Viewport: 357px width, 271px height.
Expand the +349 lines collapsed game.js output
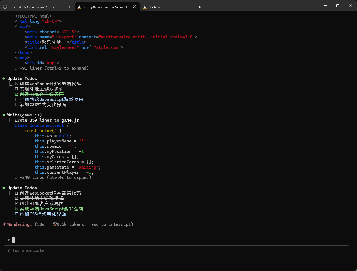tap(53, 177)
